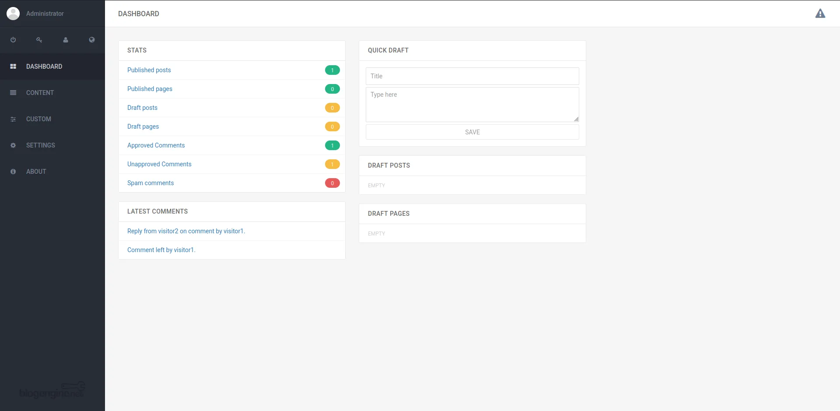Click the Quick Draft Title field
This screenshot has height=411, width=840.
point(472,76)
